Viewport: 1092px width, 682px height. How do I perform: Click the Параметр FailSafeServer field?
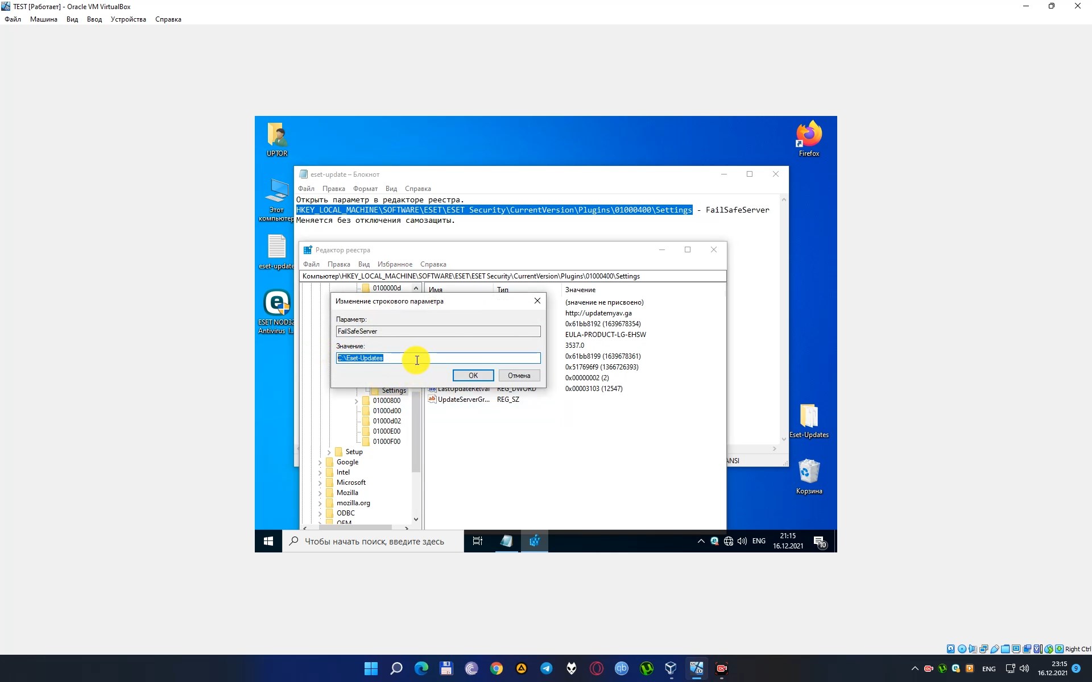pyautogui.click(x=439, y=331)
